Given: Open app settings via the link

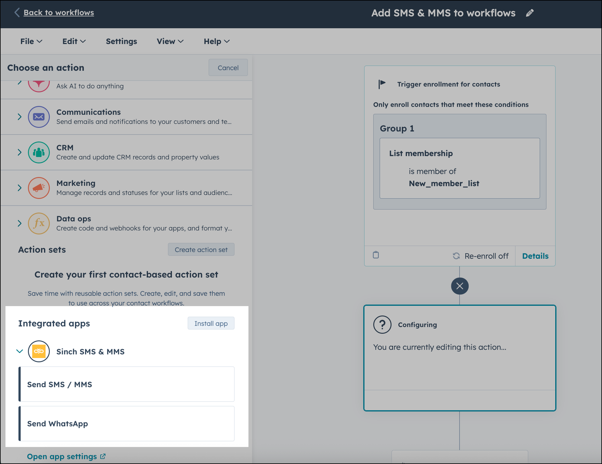Looking at the screenshot, I should point(62,456).
